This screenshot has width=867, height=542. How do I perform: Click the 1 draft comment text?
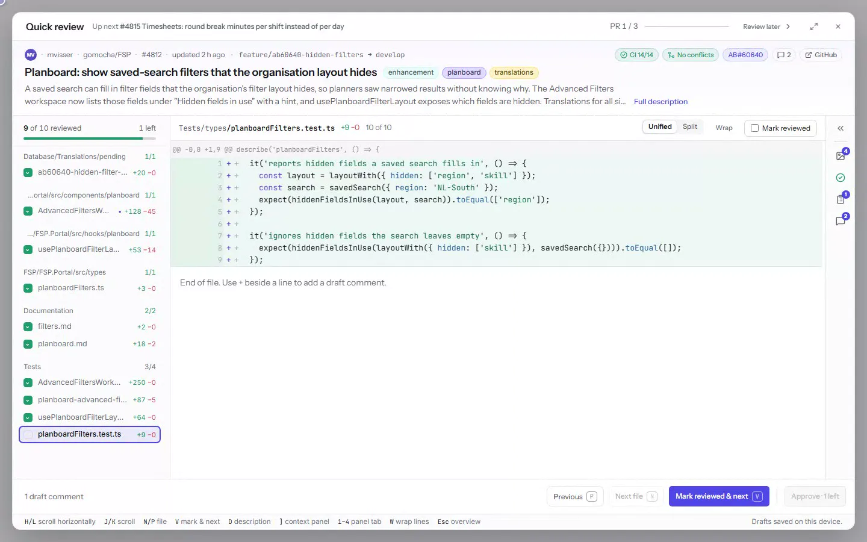(54, 497)
